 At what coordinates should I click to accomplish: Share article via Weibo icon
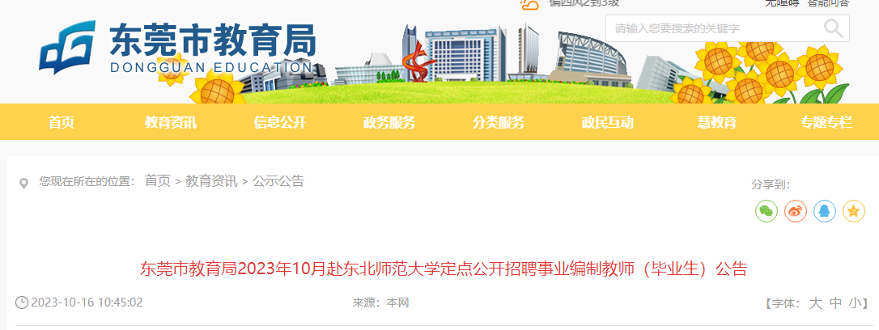(x=796, y=211)
